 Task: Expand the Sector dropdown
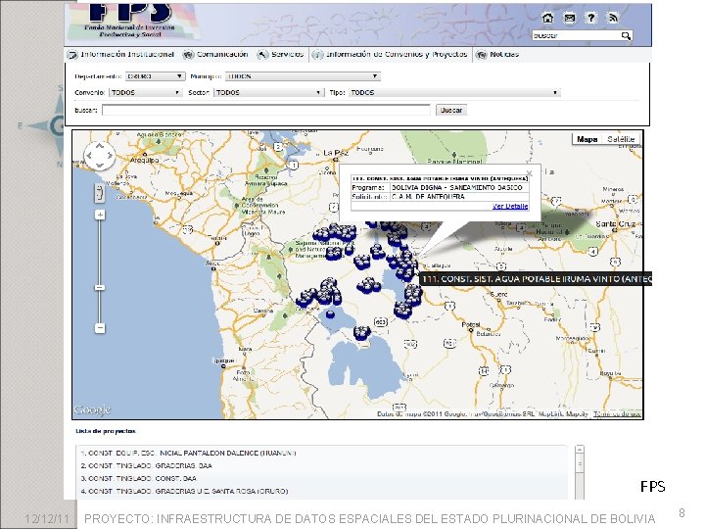click(268, 93)
